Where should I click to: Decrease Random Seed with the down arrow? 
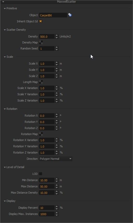pyautogui.click(x=57, y=50)
